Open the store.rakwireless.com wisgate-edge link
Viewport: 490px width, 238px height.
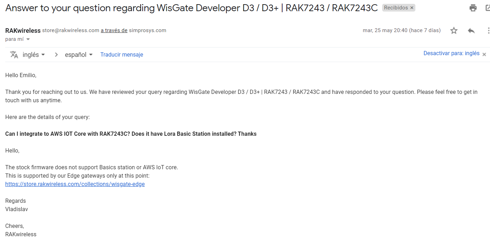75,184
